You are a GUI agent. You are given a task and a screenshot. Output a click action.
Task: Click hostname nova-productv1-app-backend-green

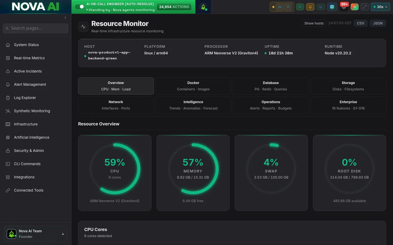point(109,55)
